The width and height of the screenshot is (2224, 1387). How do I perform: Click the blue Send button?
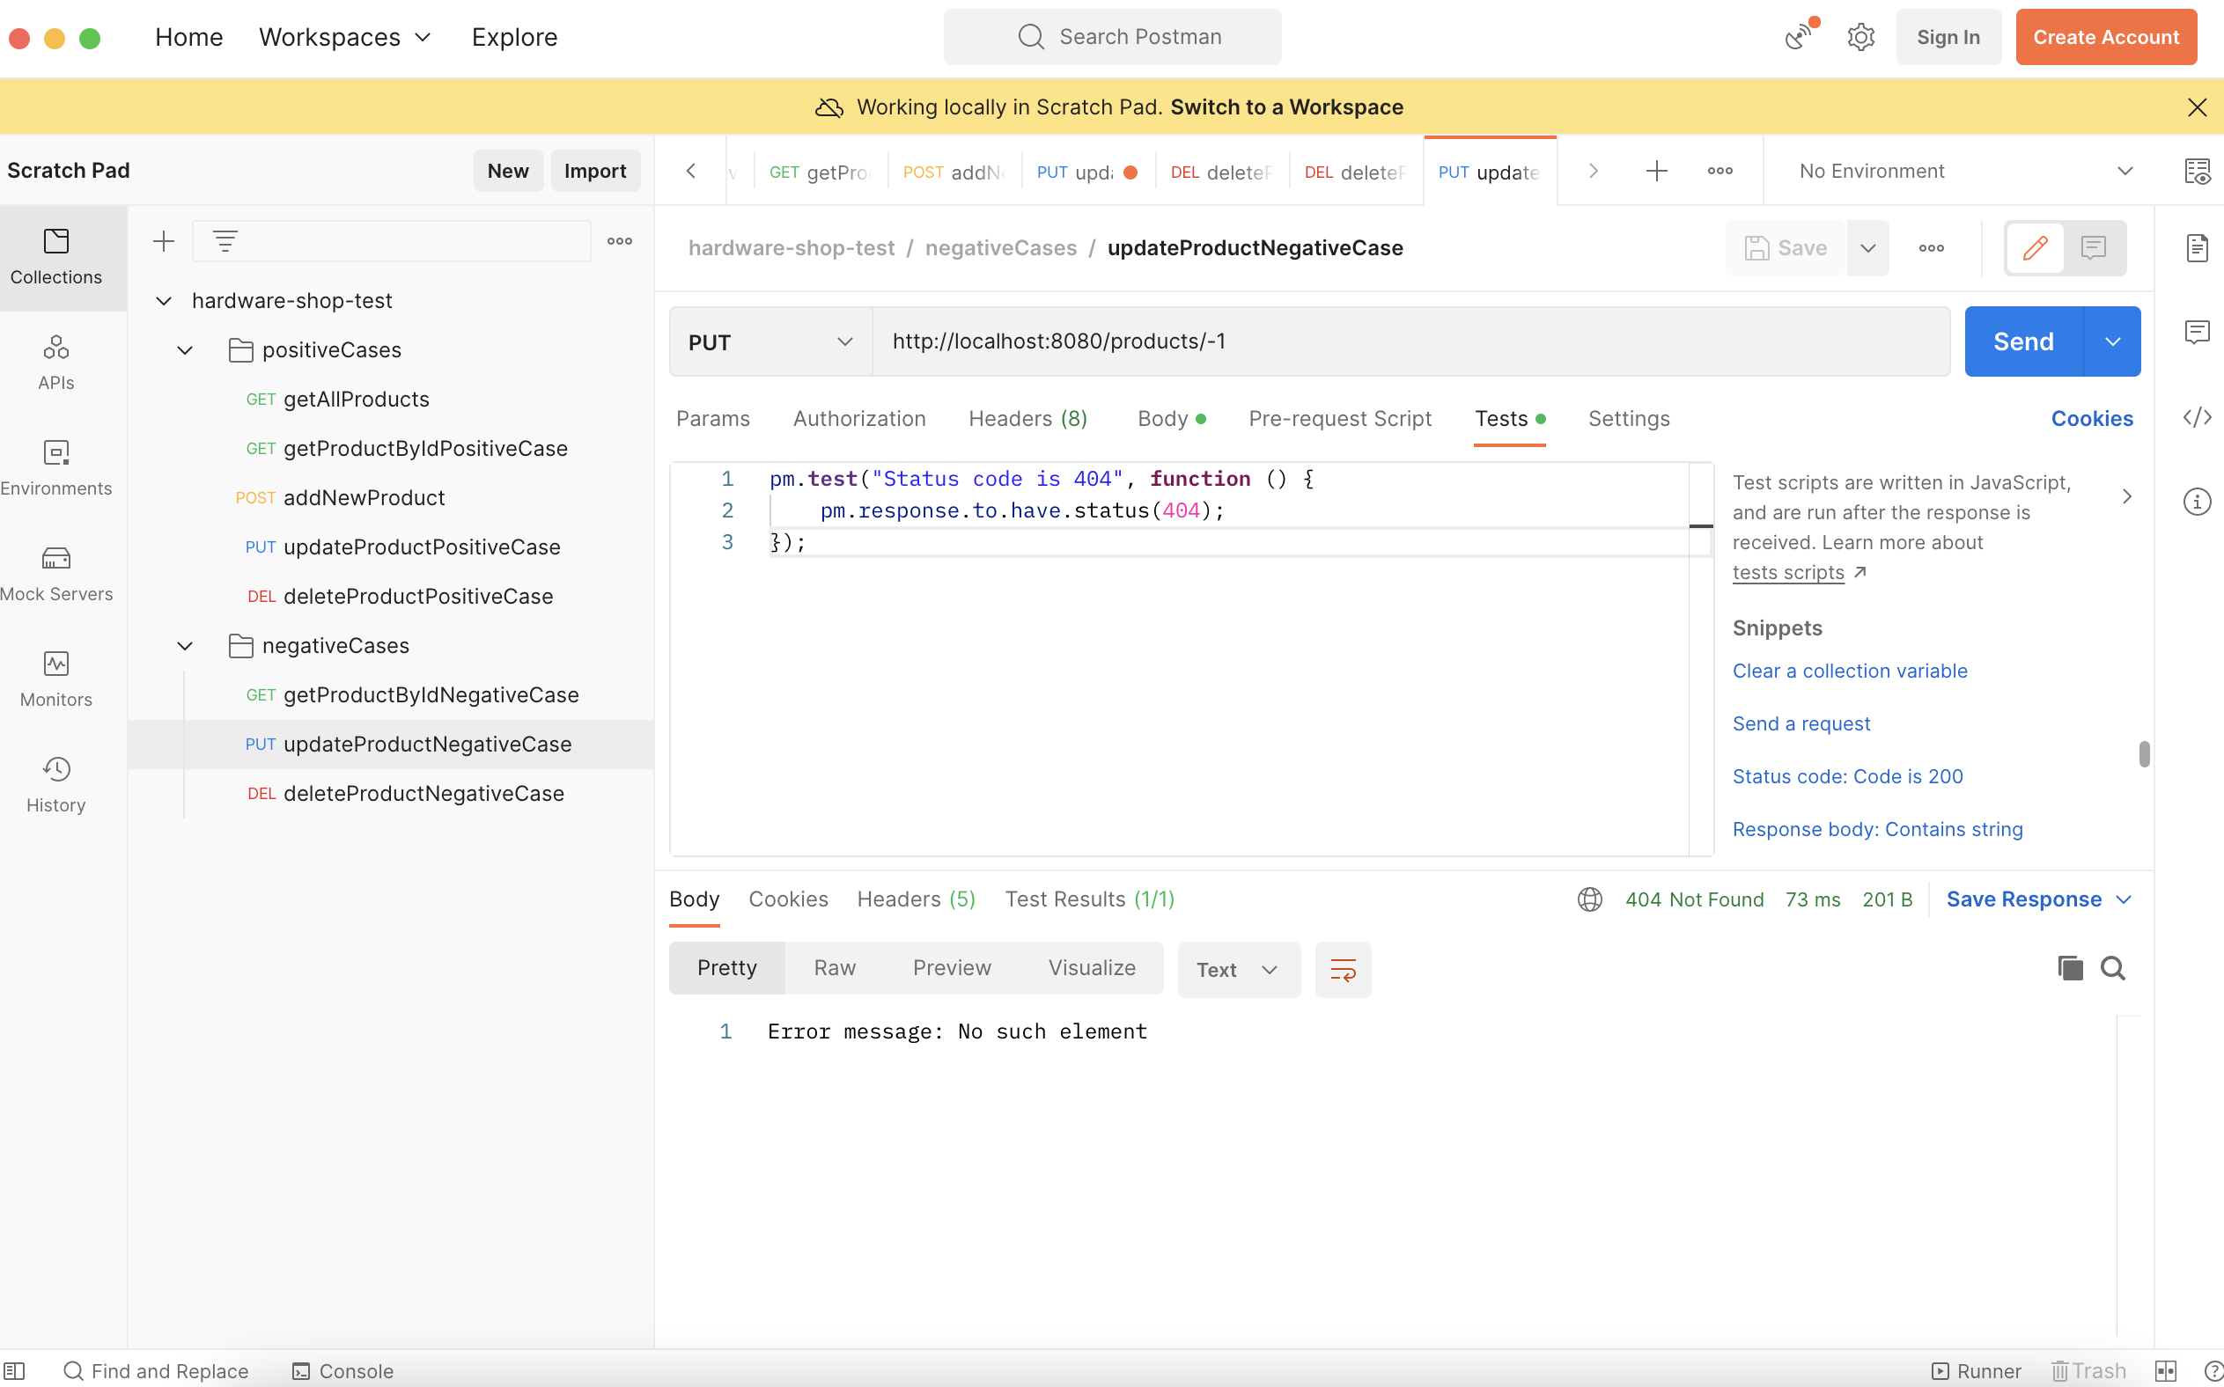2023,341
